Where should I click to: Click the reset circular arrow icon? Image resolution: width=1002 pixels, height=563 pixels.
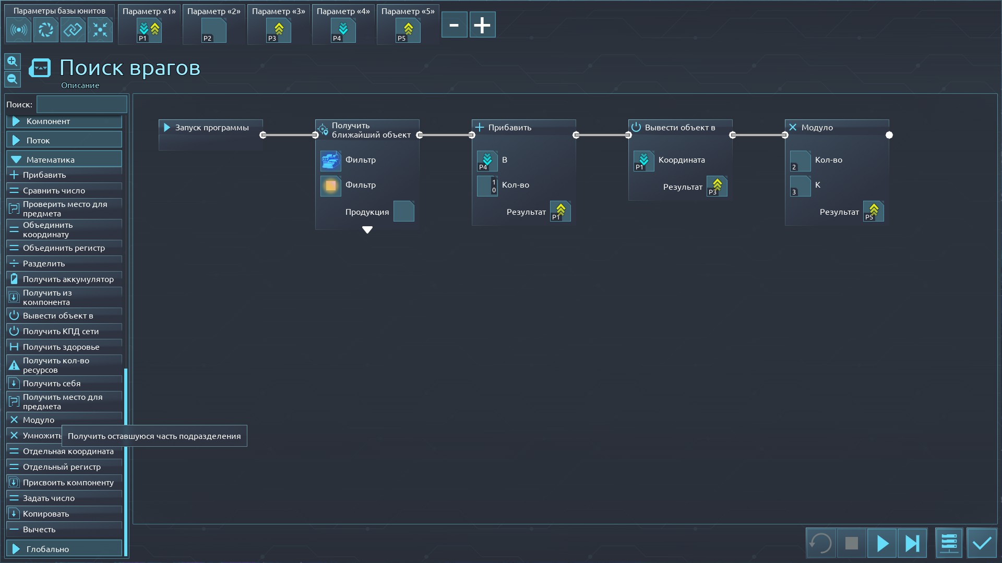click(x=821, y=544)
